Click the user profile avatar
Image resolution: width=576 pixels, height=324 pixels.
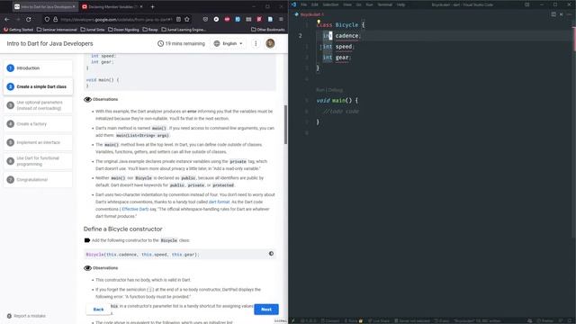coord(270,43)
